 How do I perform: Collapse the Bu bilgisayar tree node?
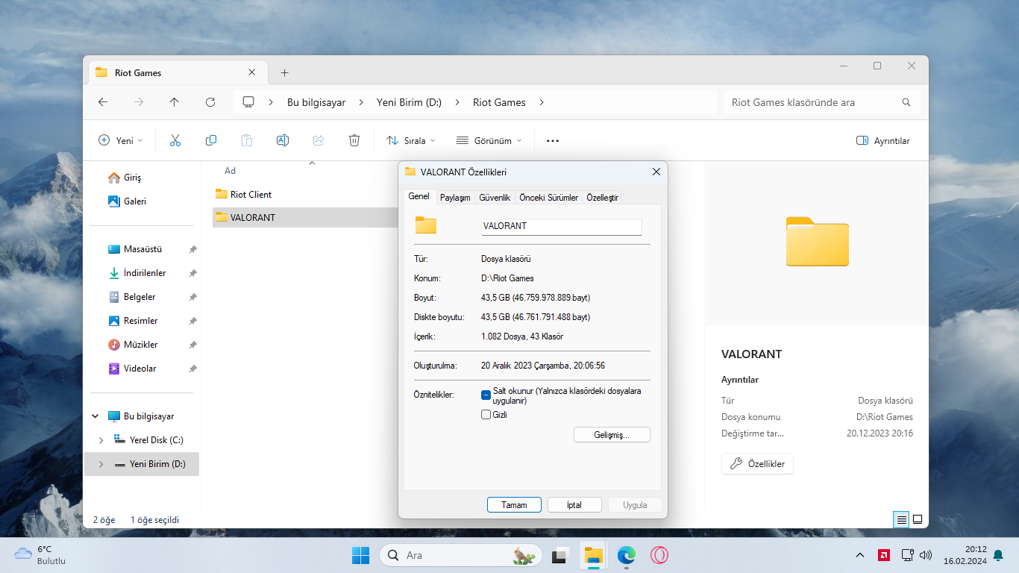click(95, 416)
